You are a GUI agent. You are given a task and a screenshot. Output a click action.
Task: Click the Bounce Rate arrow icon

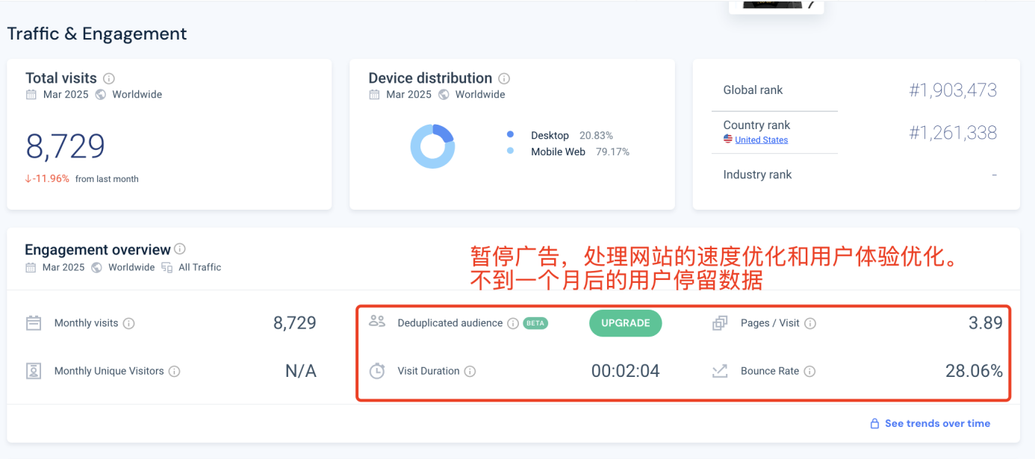point(720,371)
